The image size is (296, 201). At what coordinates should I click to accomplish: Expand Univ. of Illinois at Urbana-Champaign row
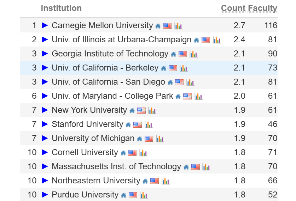[45, 39]
